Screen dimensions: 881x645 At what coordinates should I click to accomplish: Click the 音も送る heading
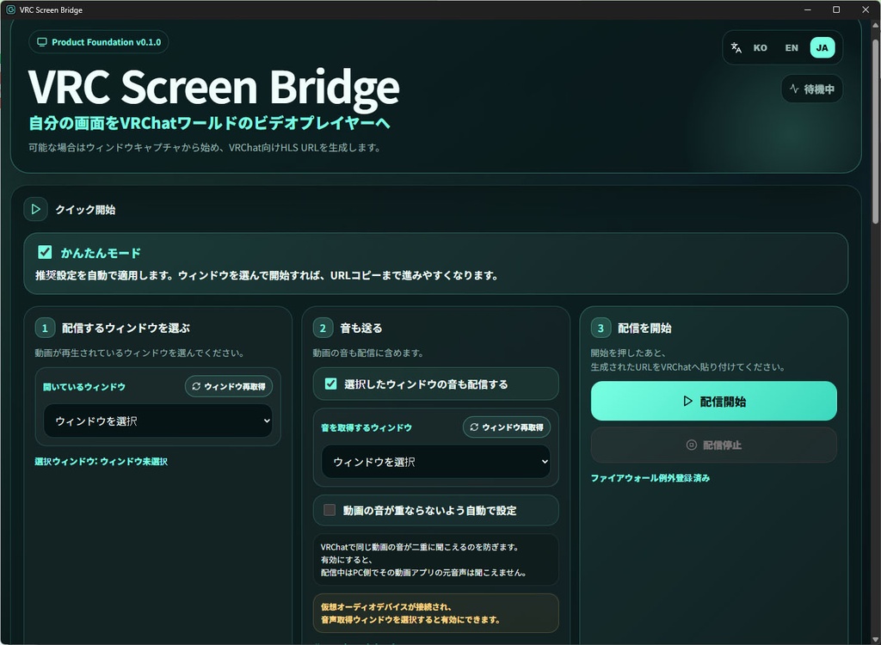coord(361,329)
